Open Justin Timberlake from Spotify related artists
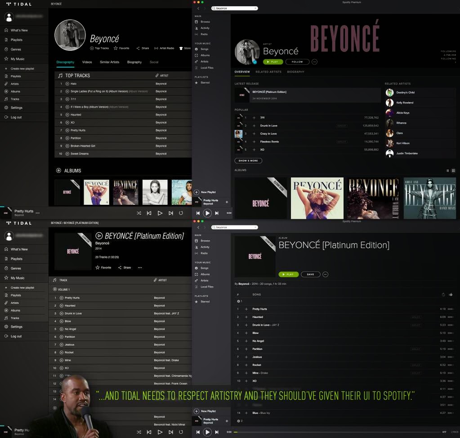 point(421,154)
